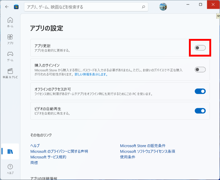Click the オフラインのアクセス許可 label

(53, 89)
